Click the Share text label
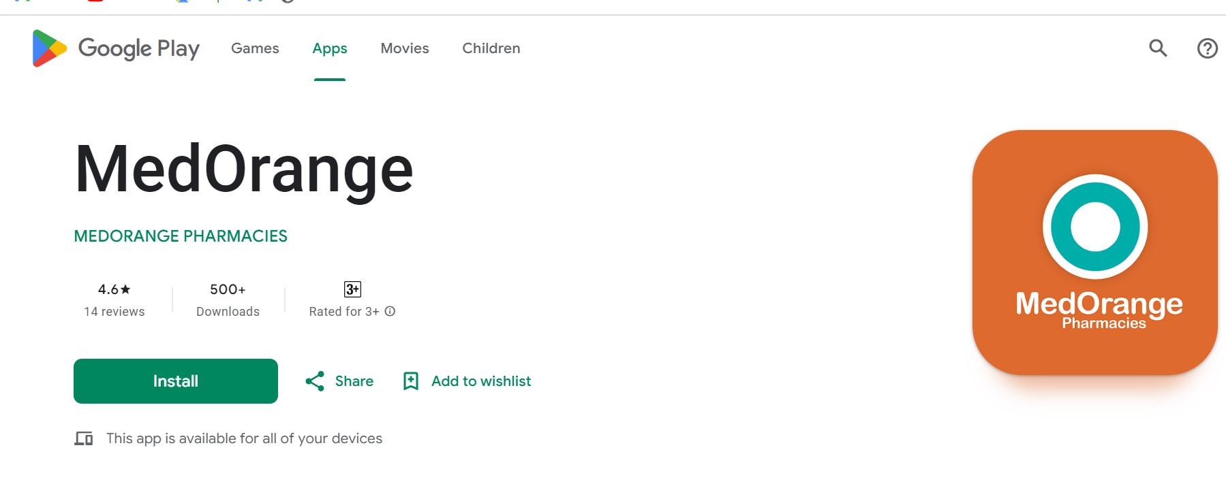 (x=354, y=381)
